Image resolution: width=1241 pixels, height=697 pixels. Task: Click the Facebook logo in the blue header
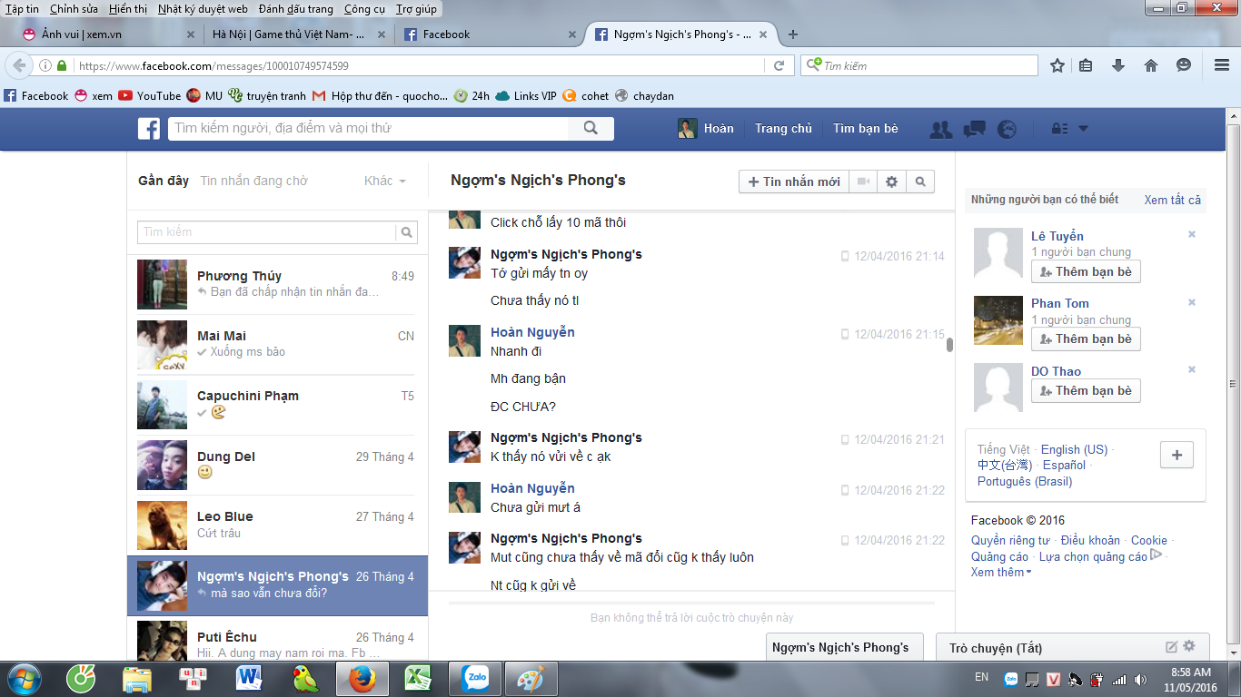pyautogui.click(x=149, y=129)
